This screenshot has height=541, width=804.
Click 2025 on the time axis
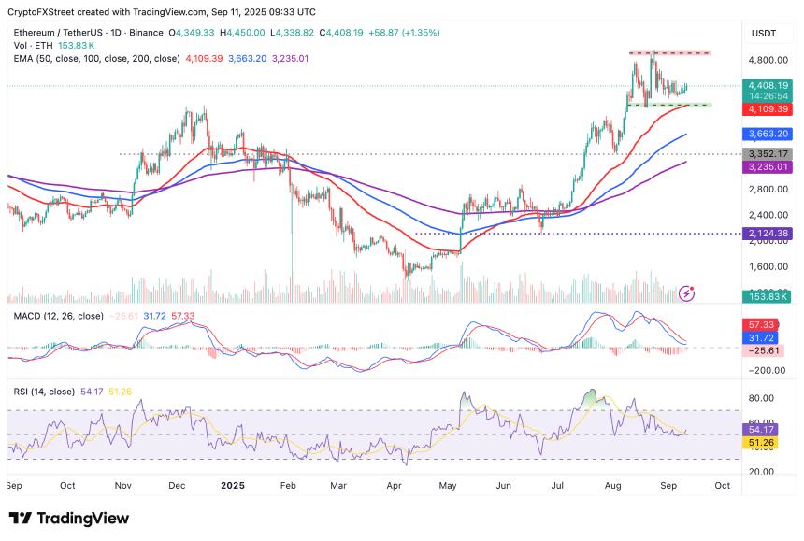point(232,486)
